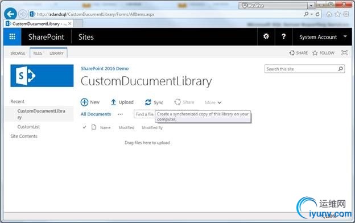Expand the McAfee toolbar dropdown

311,6
